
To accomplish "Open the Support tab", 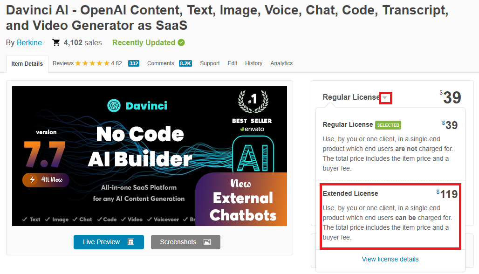I will point(210,63).
